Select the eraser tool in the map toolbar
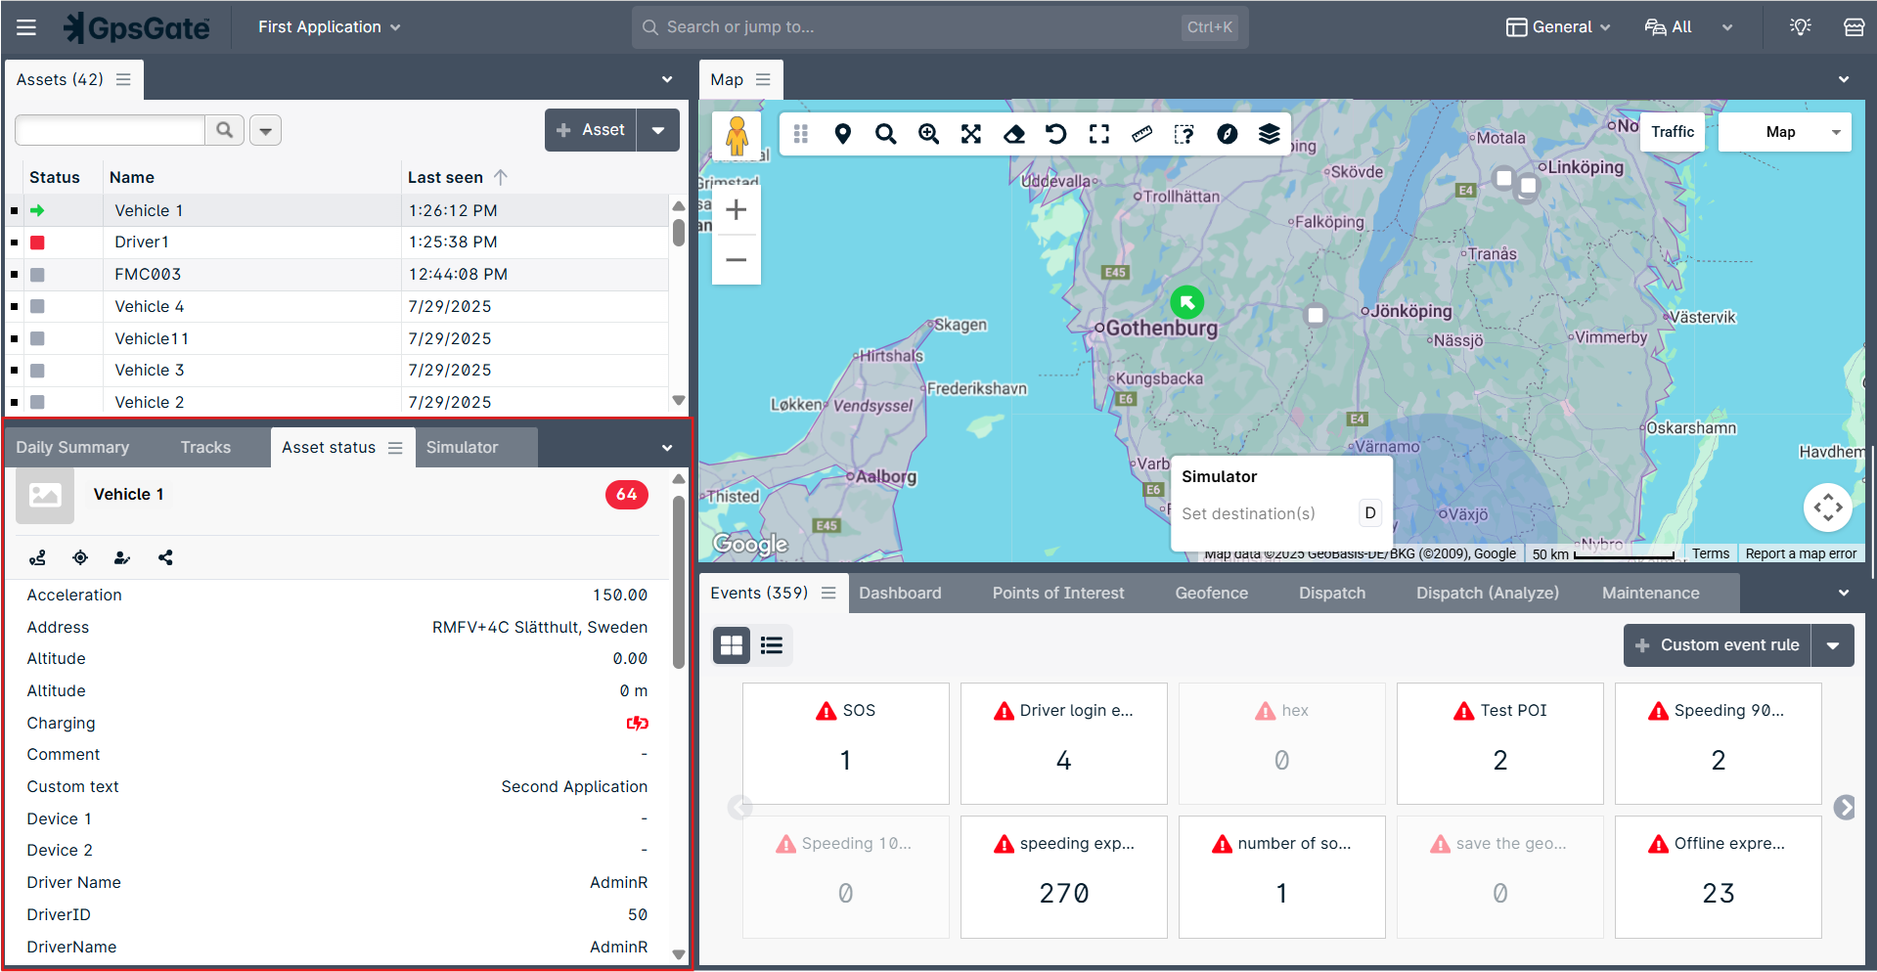This screenshot has width=1877, height=972. click(1013, 134)
